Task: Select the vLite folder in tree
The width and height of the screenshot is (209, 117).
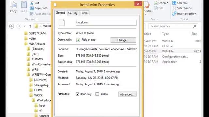Action: (30, 39)
